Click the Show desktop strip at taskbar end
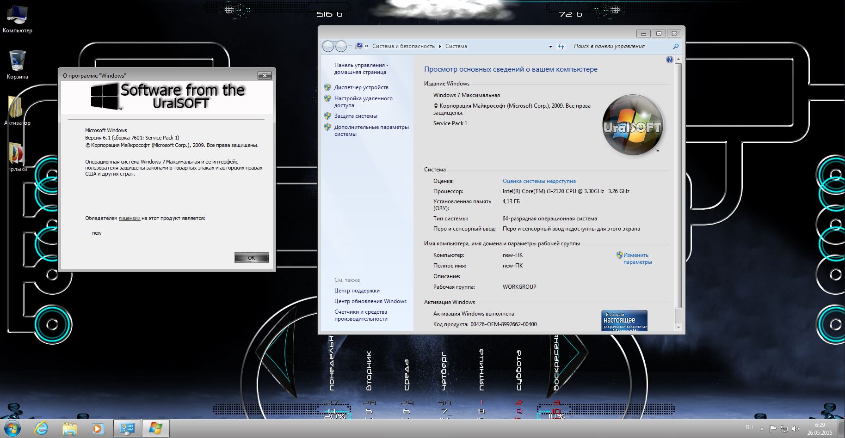Screen dimensions: 845x438 click(x=841, y=429)
